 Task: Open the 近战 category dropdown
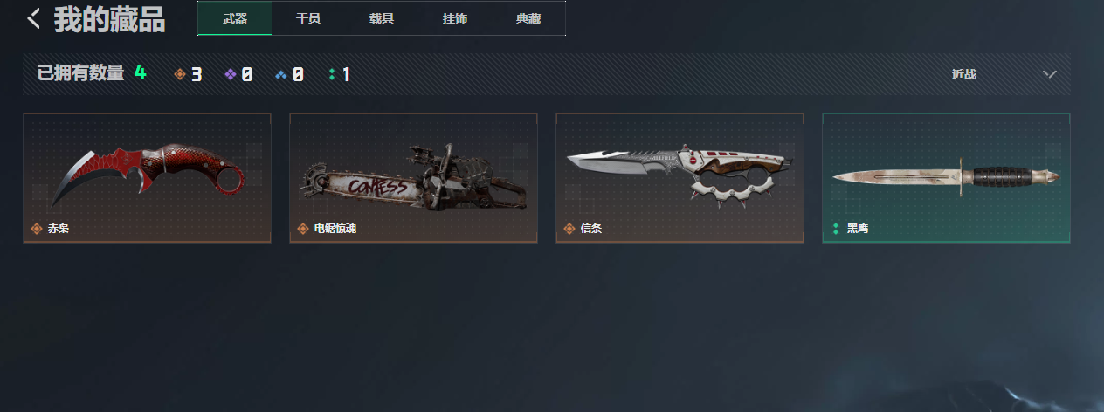pyautogui.click(x=1004, y=74)
